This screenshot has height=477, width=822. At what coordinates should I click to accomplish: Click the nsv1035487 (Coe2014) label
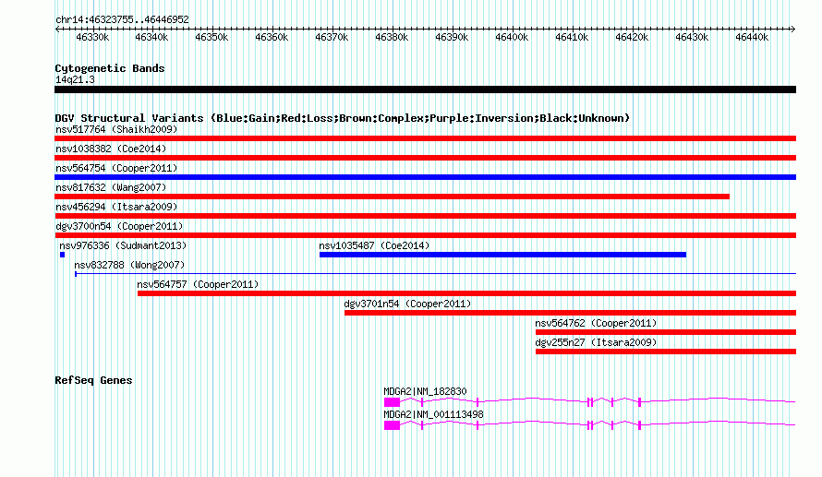[374, 245]
